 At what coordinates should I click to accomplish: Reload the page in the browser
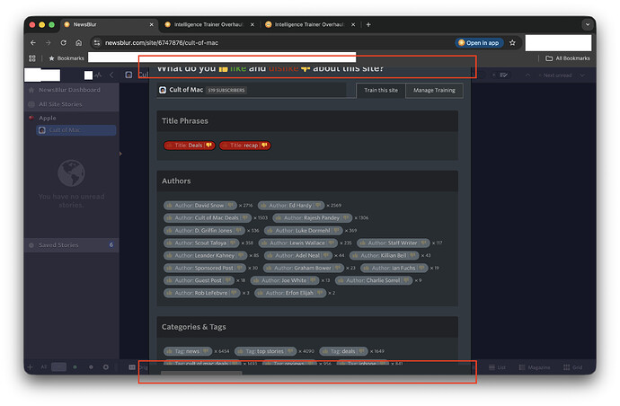pyautogui.click(x=64, y=42)
